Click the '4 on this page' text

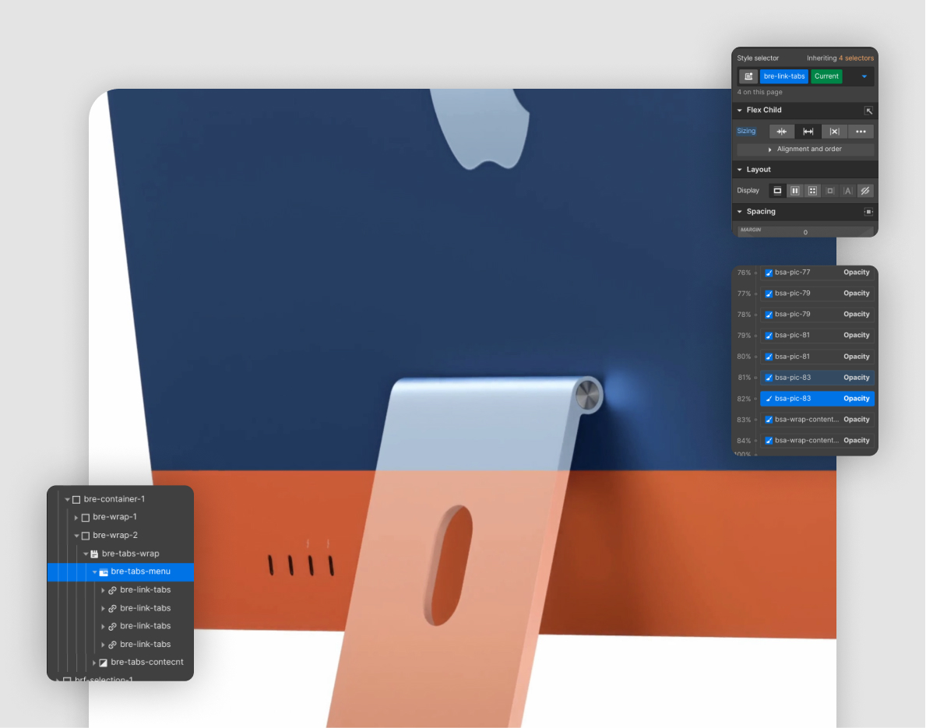(759, 92)
